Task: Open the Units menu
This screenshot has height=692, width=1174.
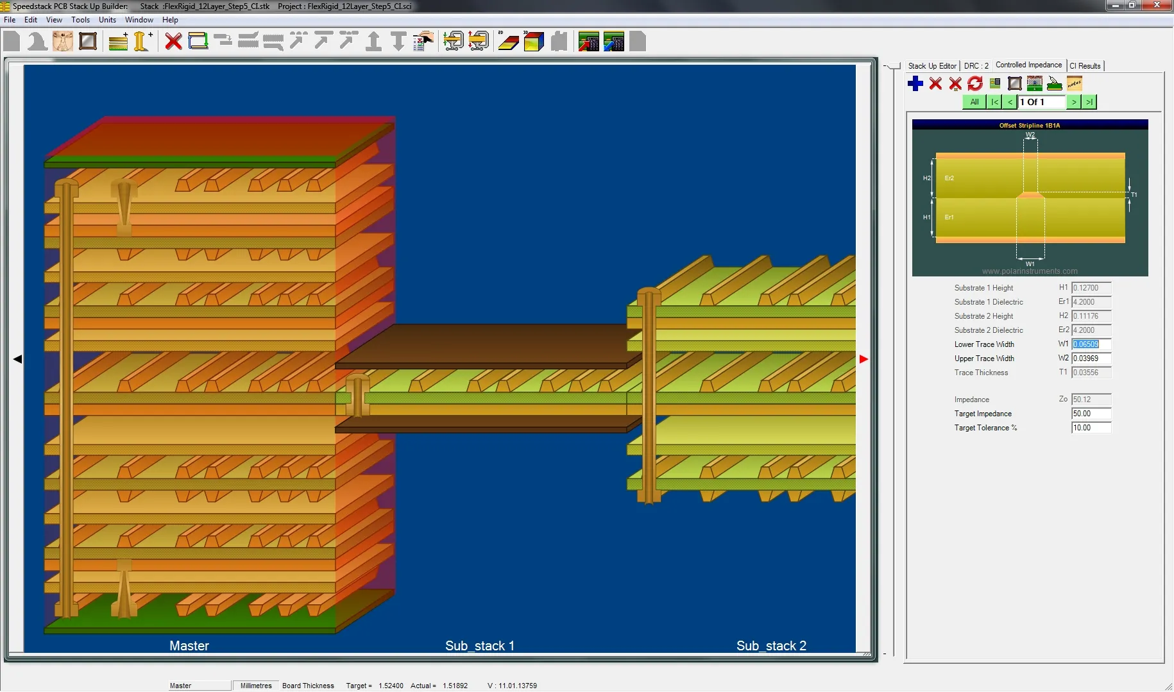Action: (107, 20)
